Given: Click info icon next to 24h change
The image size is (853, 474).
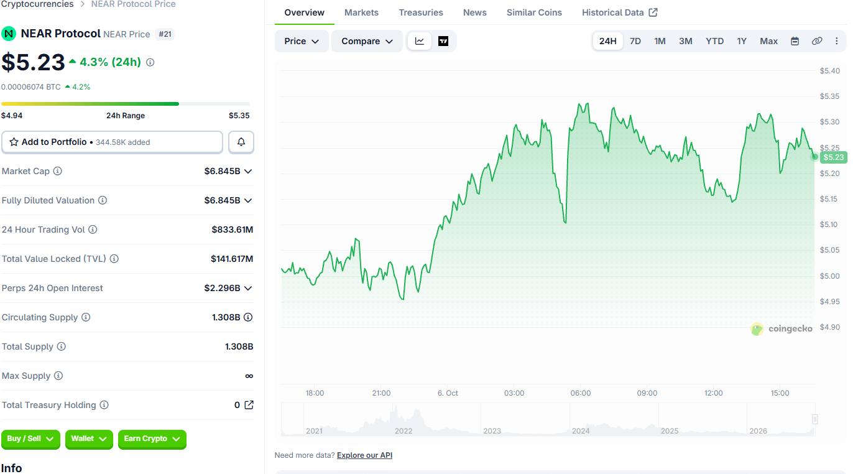Looking at the screenshot, I should click(x=150, y=62).
